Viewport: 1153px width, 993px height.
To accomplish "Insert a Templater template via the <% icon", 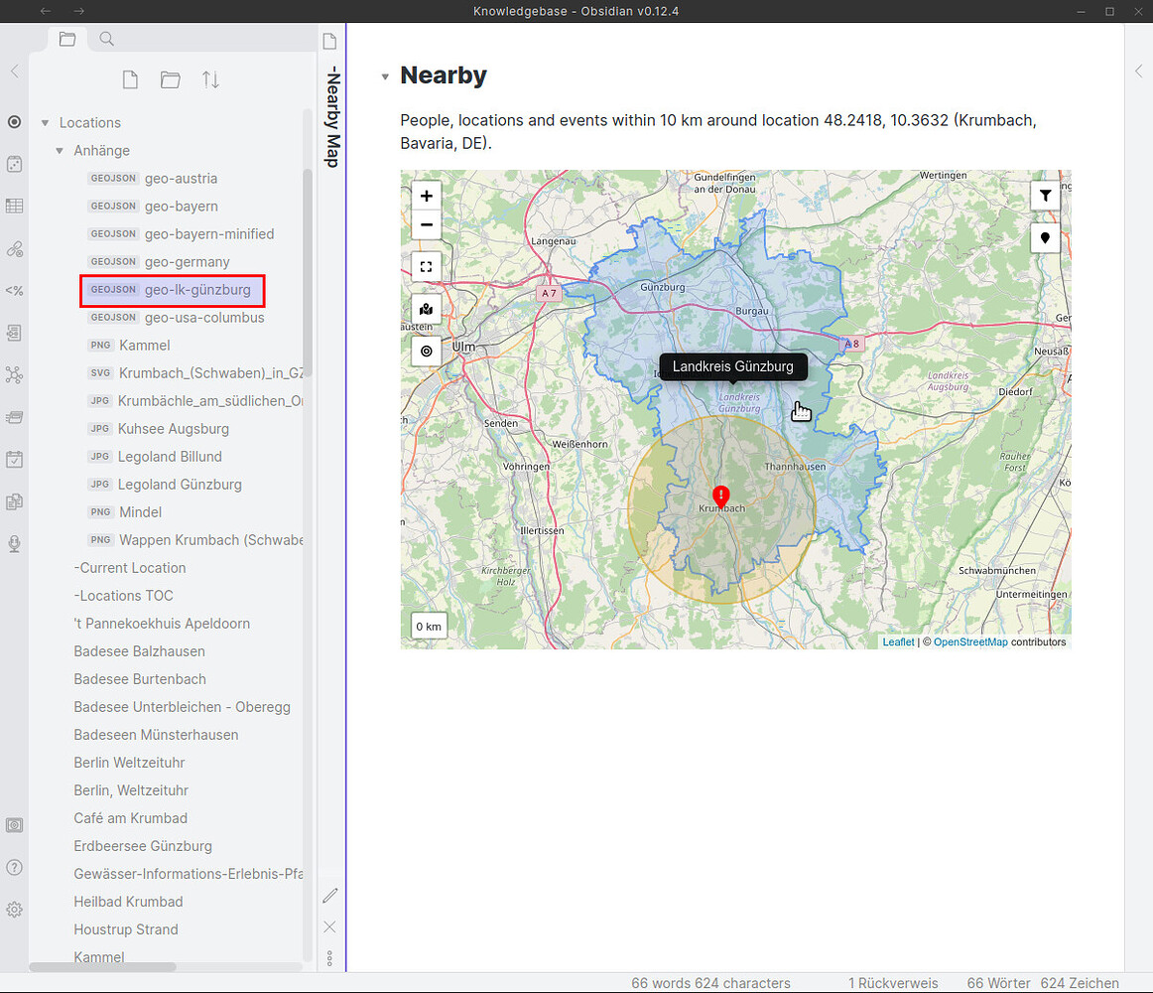I will click(14, 291).
